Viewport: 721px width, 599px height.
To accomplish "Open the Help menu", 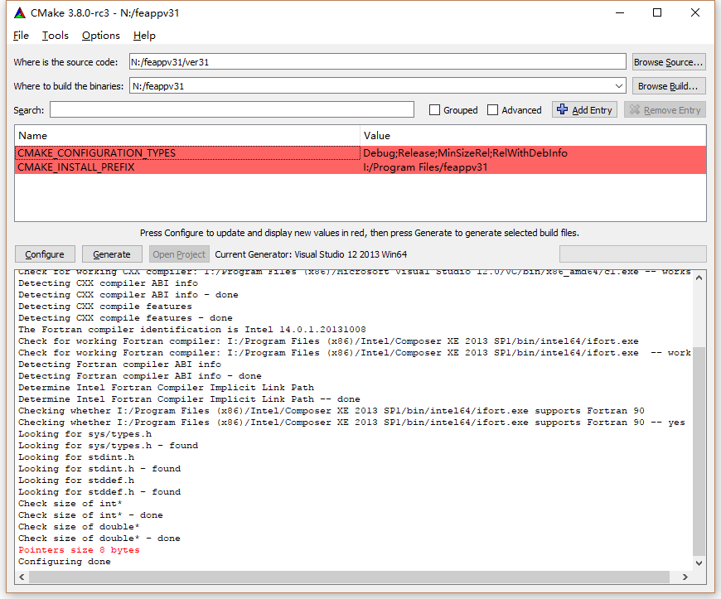I will pos(144,36).
